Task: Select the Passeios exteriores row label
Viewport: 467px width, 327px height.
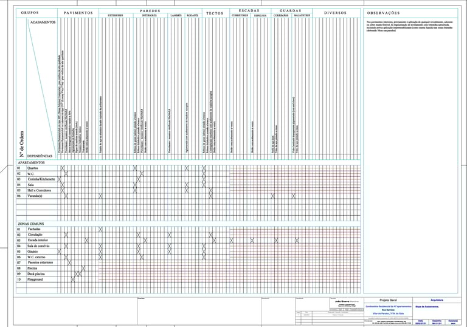Action: 40,263
